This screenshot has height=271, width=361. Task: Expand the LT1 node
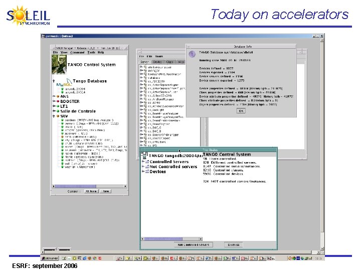[54, 106]
